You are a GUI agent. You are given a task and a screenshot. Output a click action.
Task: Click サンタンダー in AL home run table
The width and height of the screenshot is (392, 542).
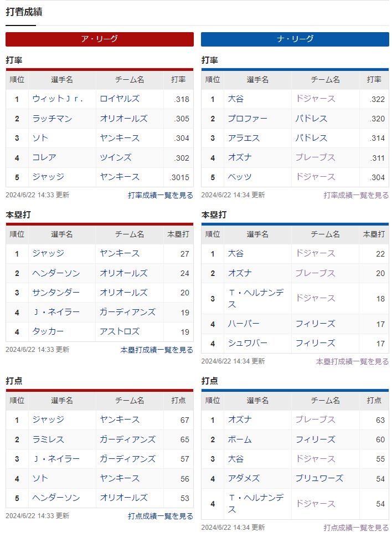56,293
